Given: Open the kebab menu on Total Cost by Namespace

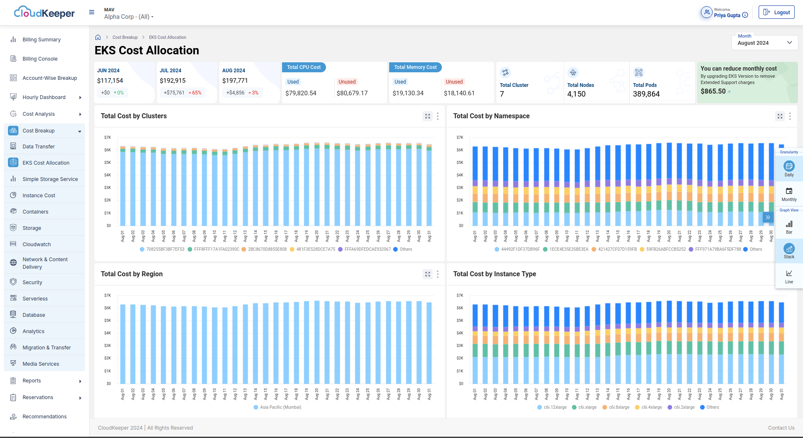Looking at the screenshot, I should 790,117.
